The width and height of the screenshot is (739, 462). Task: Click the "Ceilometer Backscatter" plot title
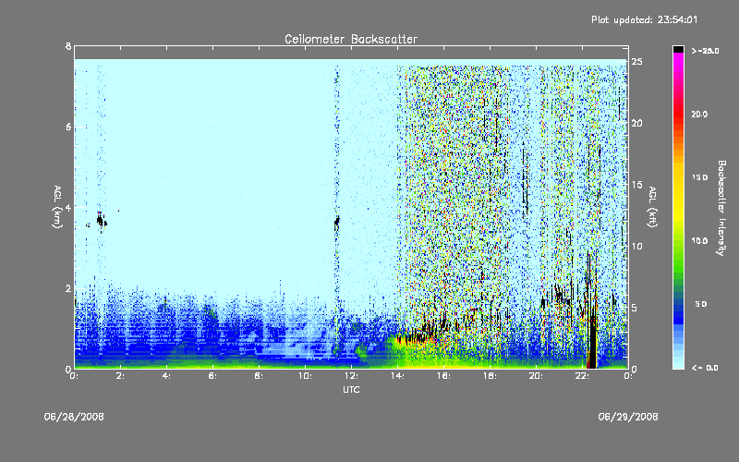[x=351, y=39]
